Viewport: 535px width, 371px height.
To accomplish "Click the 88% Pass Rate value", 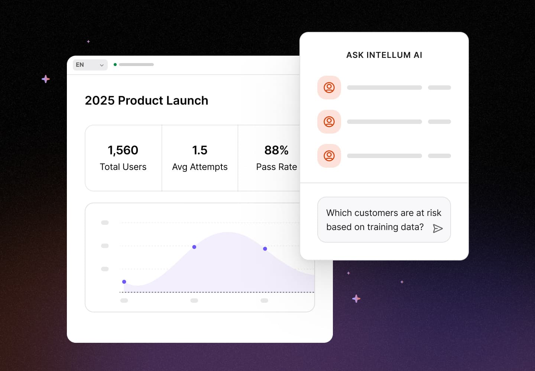I will coord(276,150).
